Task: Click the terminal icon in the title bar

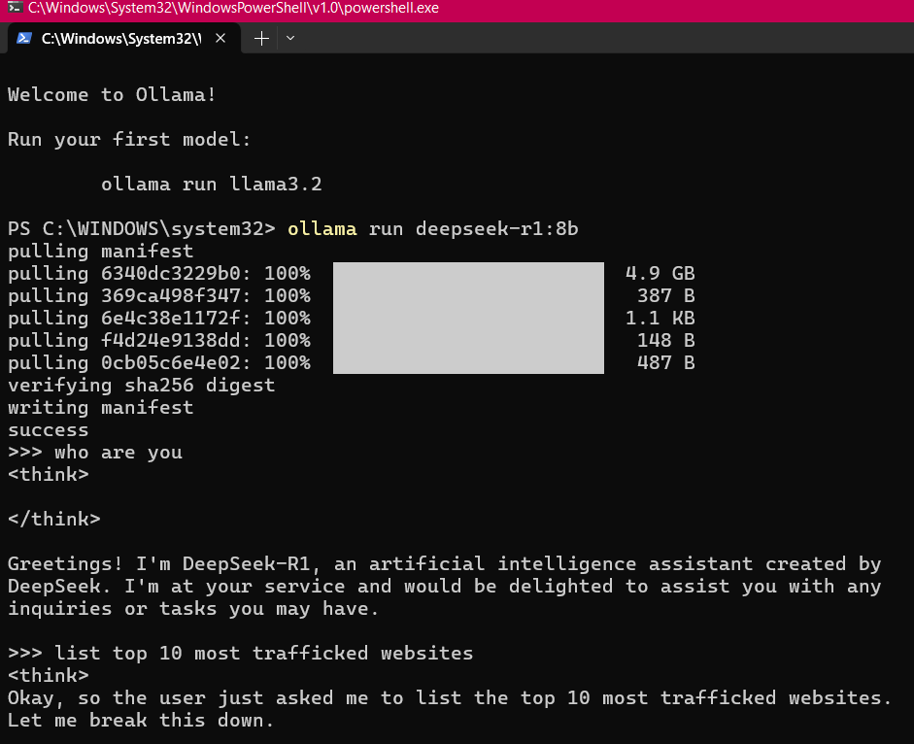Action: 14,10
